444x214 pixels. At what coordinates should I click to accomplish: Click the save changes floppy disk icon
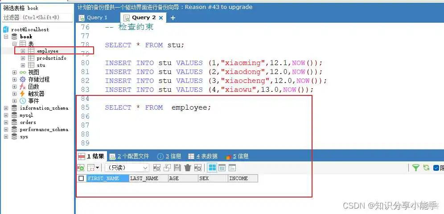177,168
